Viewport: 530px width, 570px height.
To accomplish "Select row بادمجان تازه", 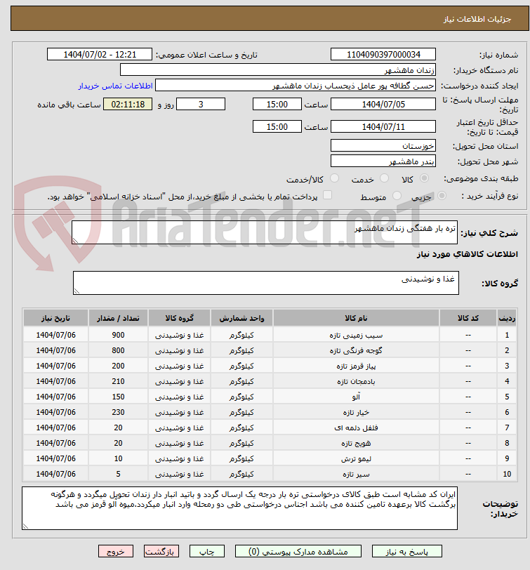I will pos(270,381).
